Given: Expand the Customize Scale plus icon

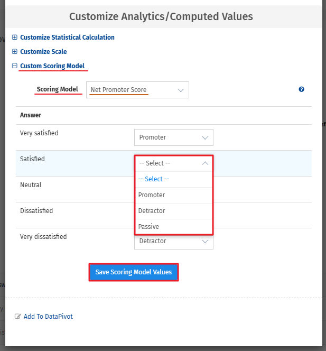Looking at the screenshot, I should pyautogui.click(x=15, y=52).
